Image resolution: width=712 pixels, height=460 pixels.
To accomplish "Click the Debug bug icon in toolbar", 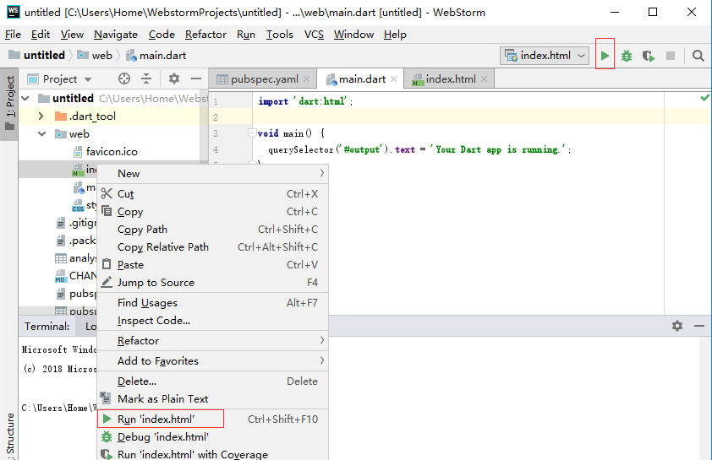I will point(627,56).
